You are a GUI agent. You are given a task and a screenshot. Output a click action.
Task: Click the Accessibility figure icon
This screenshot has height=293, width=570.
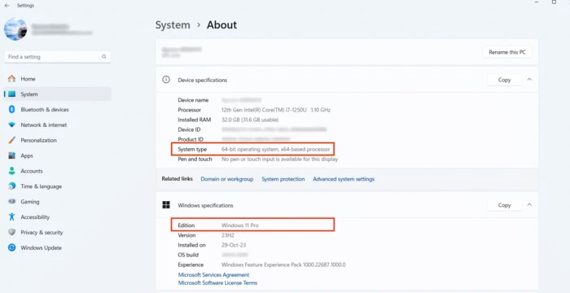point(12,217)
